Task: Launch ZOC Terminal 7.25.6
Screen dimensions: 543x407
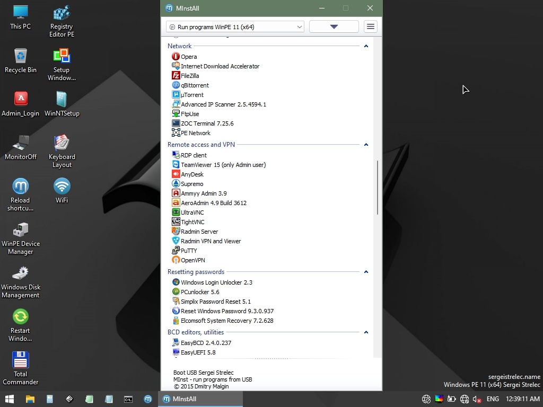Action: pyautogui.click(x=203, y=123)
